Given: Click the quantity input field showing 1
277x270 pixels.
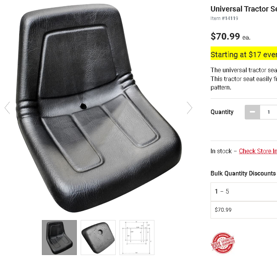Looking at the screenshot, I should click(x=269, y=112).
